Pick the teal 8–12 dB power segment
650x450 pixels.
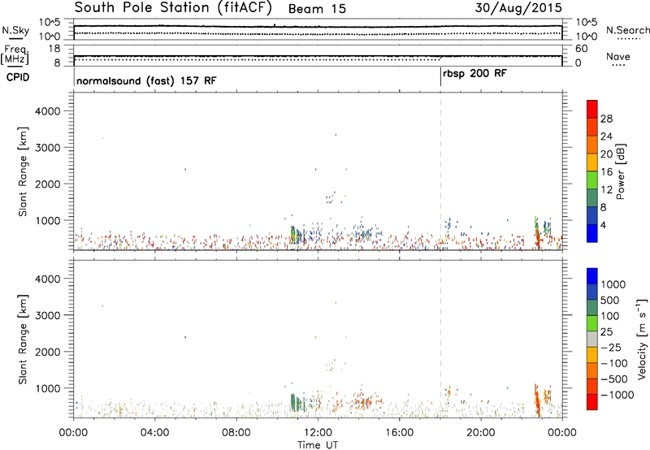592,198
